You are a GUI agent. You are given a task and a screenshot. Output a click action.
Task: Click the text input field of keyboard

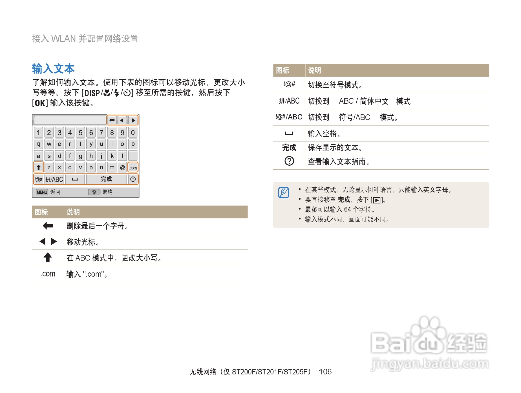coord(70,120)
